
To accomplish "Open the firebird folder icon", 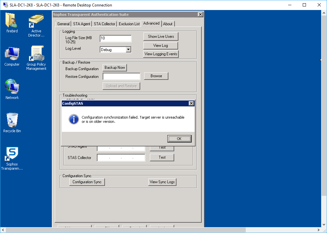I will (x=12, y=23).
